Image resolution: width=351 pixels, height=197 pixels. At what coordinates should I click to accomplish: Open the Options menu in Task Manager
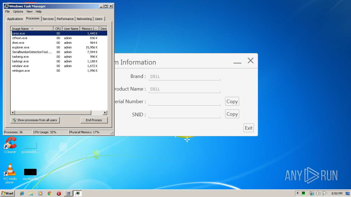(x=18, y=11)
